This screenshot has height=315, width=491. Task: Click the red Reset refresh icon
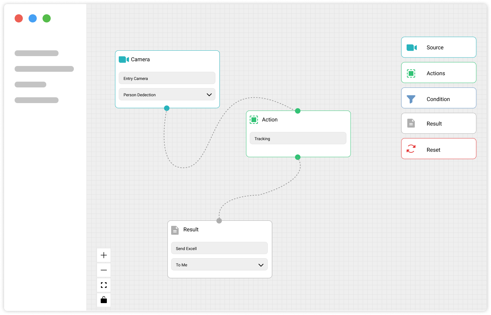411,149
